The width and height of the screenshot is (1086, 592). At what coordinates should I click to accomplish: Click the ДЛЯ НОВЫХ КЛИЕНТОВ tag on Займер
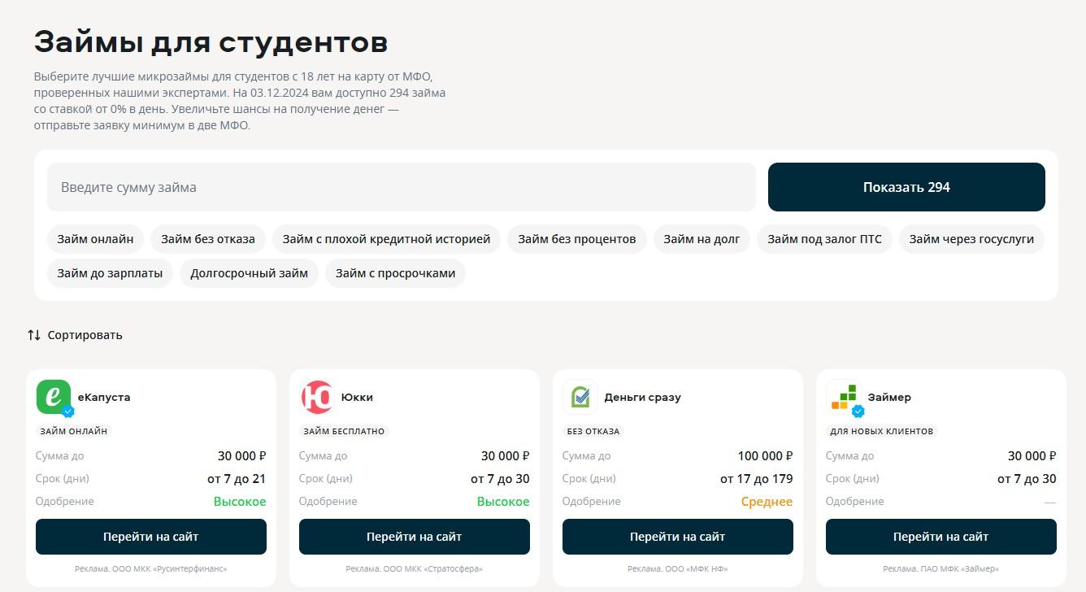882,431
